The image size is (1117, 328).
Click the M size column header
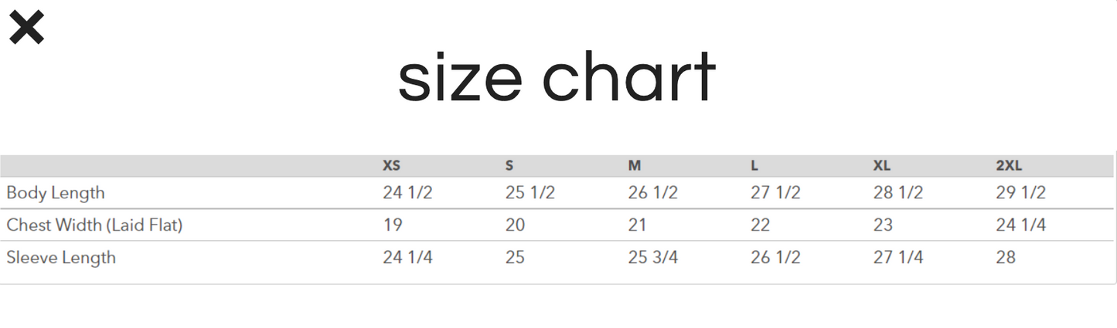click(x=635, y=166)
